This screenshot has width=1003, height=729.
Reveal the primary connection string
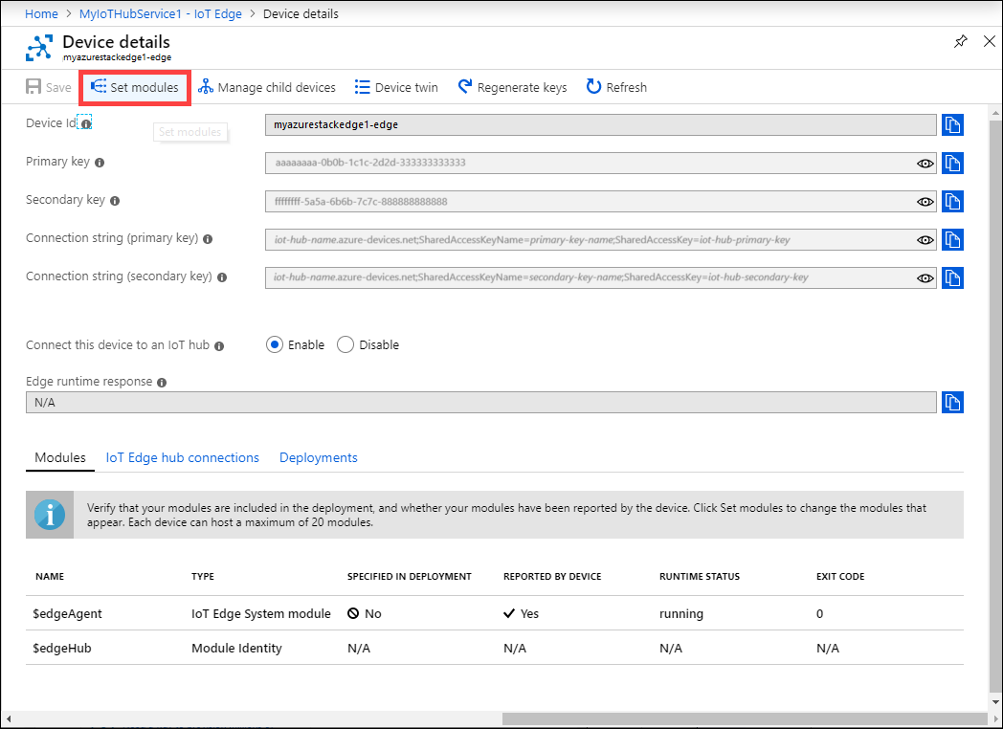click(925, 240)
